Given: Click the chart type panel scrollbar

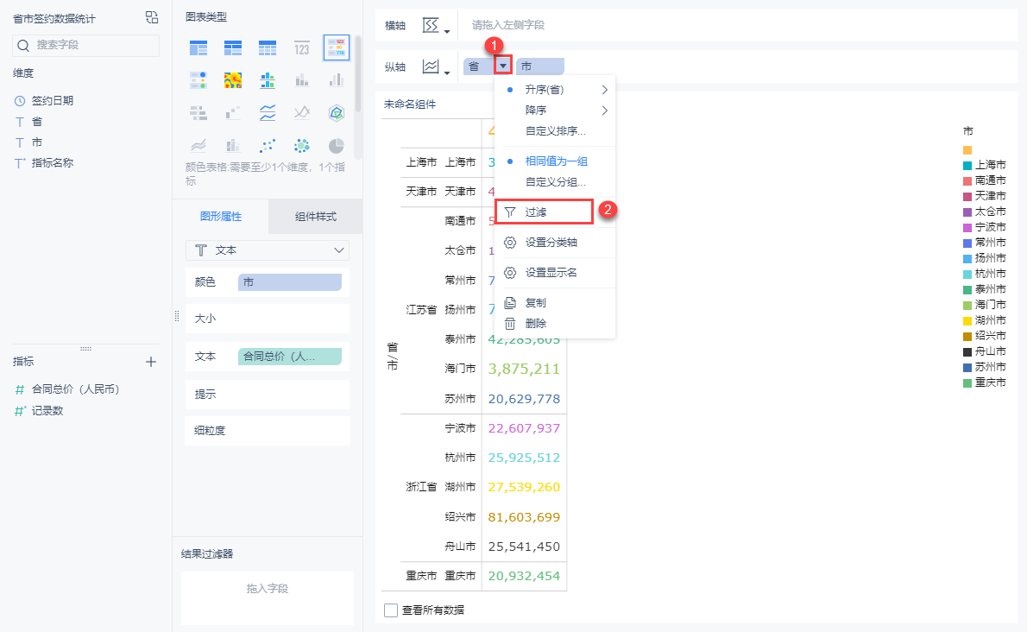Looking at the screenshot, I should tap(357, 74).
